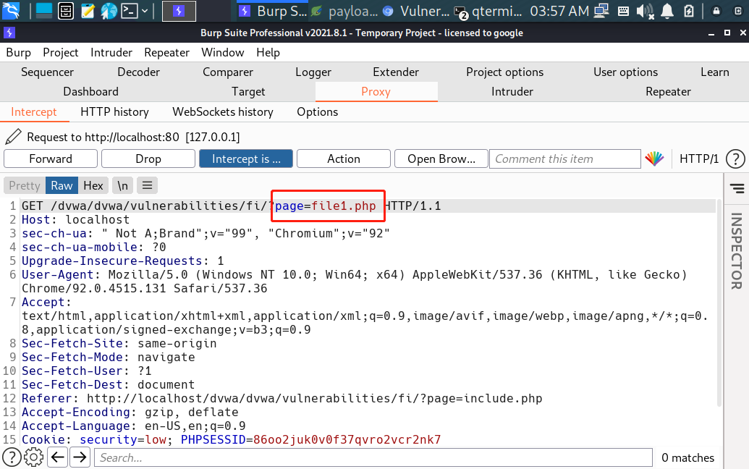The image size is (749, 469).
Task: Open the Intruder menu
Action: (x=111, y=53)
